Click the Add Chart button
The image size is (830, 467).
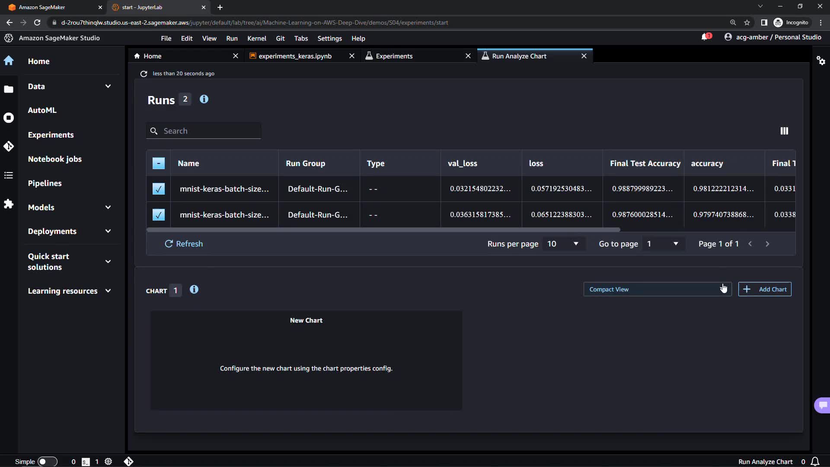764,289
